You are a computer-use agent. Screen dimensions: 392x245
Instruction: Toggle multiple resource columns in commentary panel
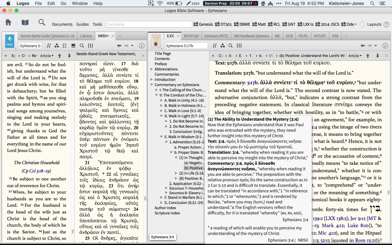tap(238, 46)
